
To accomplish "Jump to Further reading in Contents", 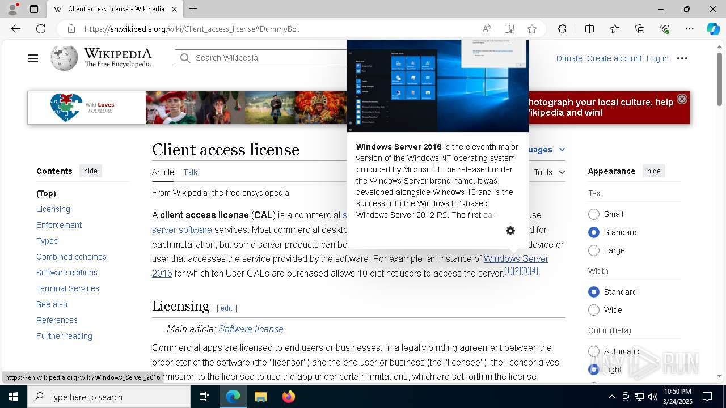I will 64,336.
